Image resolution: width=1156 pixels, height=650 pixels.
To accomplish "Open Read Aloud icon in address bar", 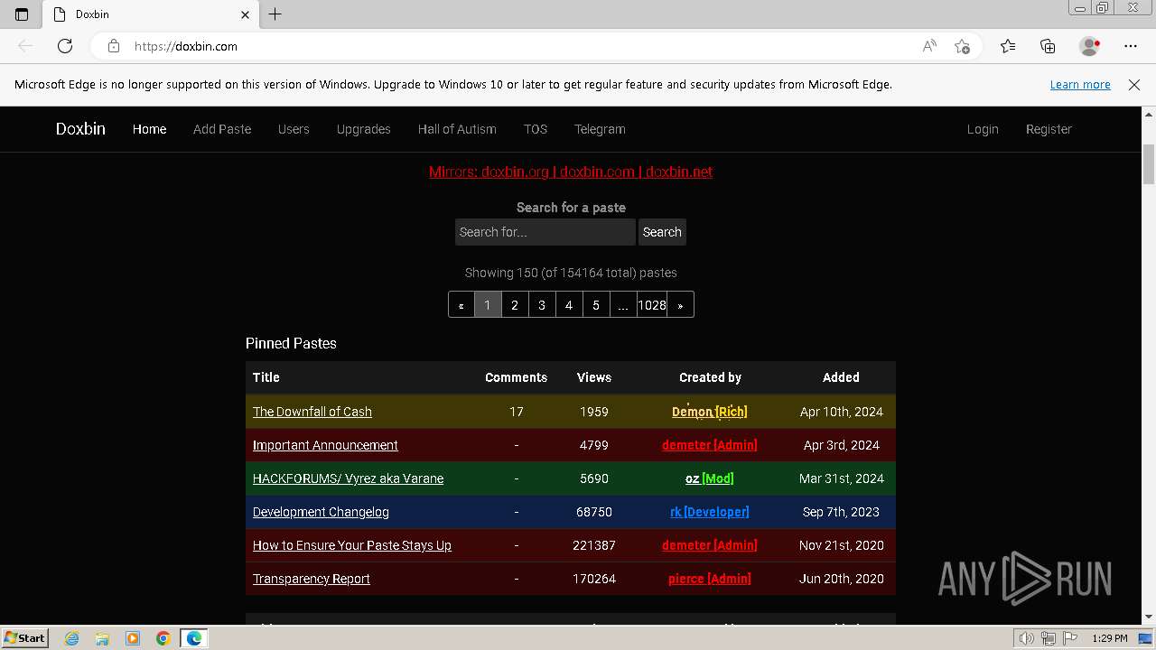I will click(x=929, y=46).
